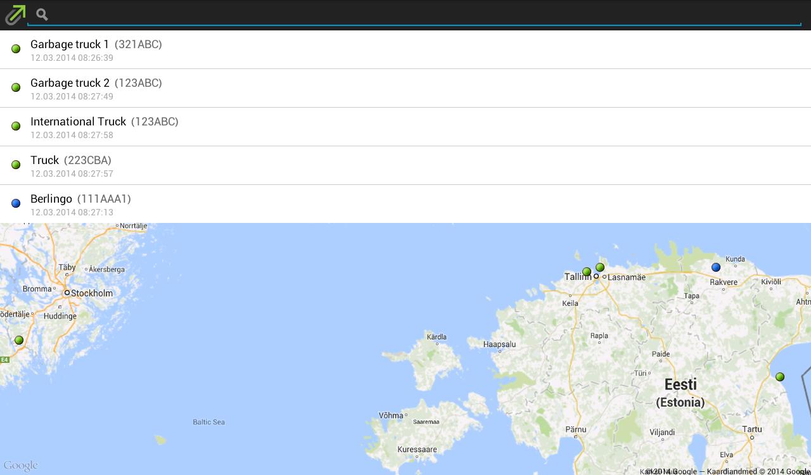The image size is (811, 475).
Task: Click the blue status dot beside Berlingo
Action: (x=16, y=203)
